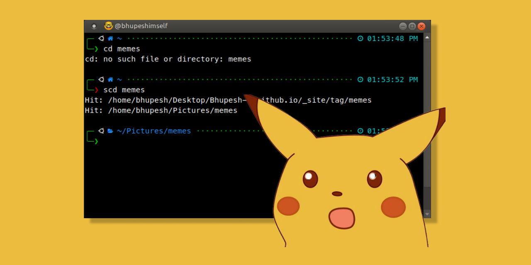
Task: Click the home icon on first prompt line
Action: click(110, 39)
